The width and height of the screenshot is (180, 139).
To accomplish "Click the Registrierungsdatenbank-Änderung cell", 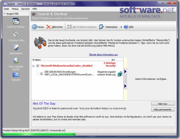I will click(x=106, y=73).
